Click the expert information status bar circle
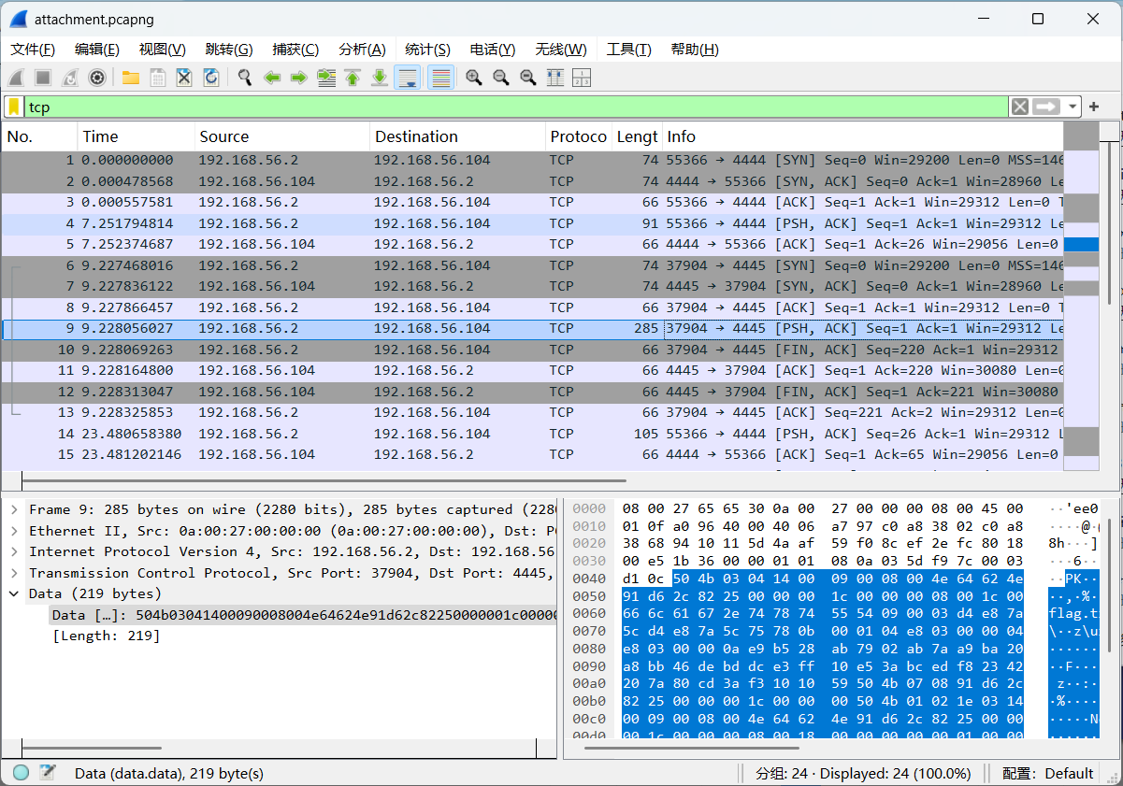Image resolution: width=1123 pixels, height=786 pixels. point(21,773)
